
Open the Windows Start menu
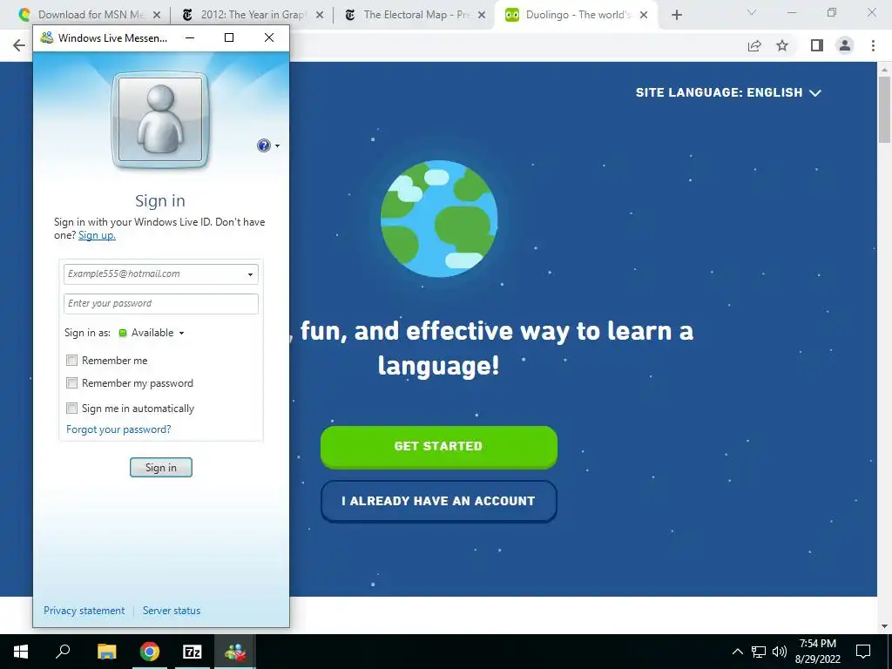(21, 652)
